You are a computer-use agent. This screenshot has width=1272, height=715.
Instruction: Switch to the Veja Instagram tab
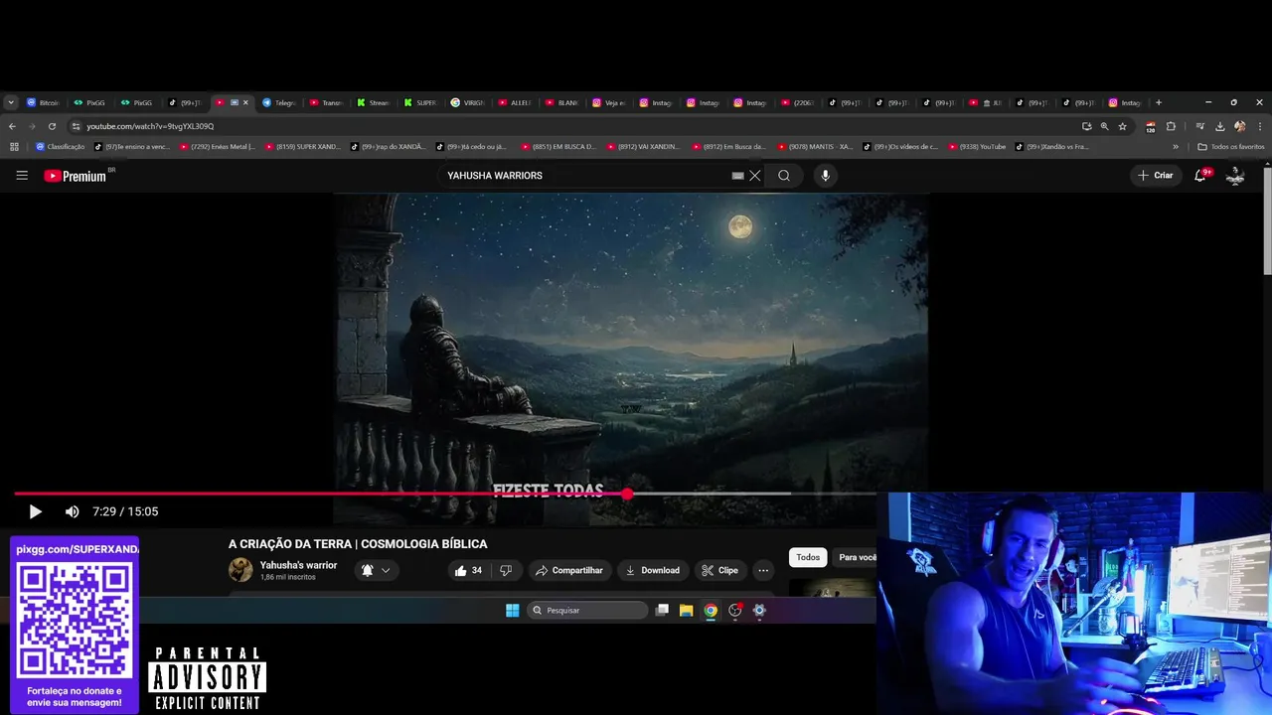(609, 102)
